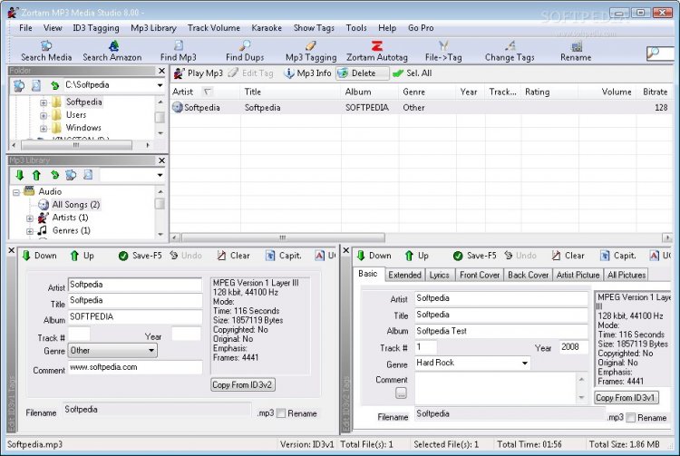Delete the selected track
This screenshot has width=680, height=456.
click(x=362, y=73)
